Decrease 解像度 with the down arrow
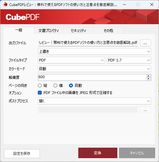159x162 pixels. click(x=148, y=79)
